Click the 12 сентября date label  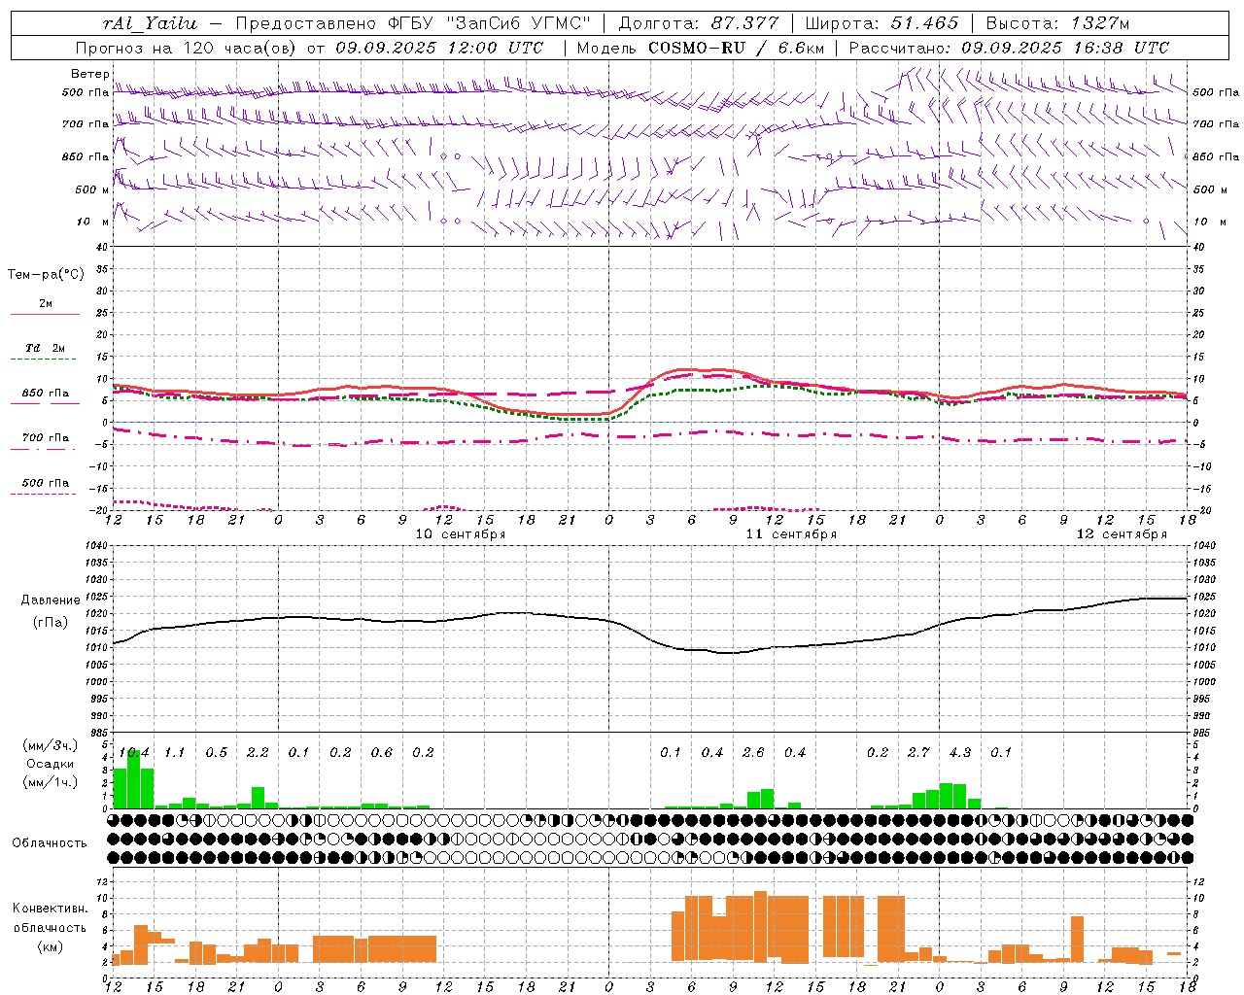tap(1122, 534)
